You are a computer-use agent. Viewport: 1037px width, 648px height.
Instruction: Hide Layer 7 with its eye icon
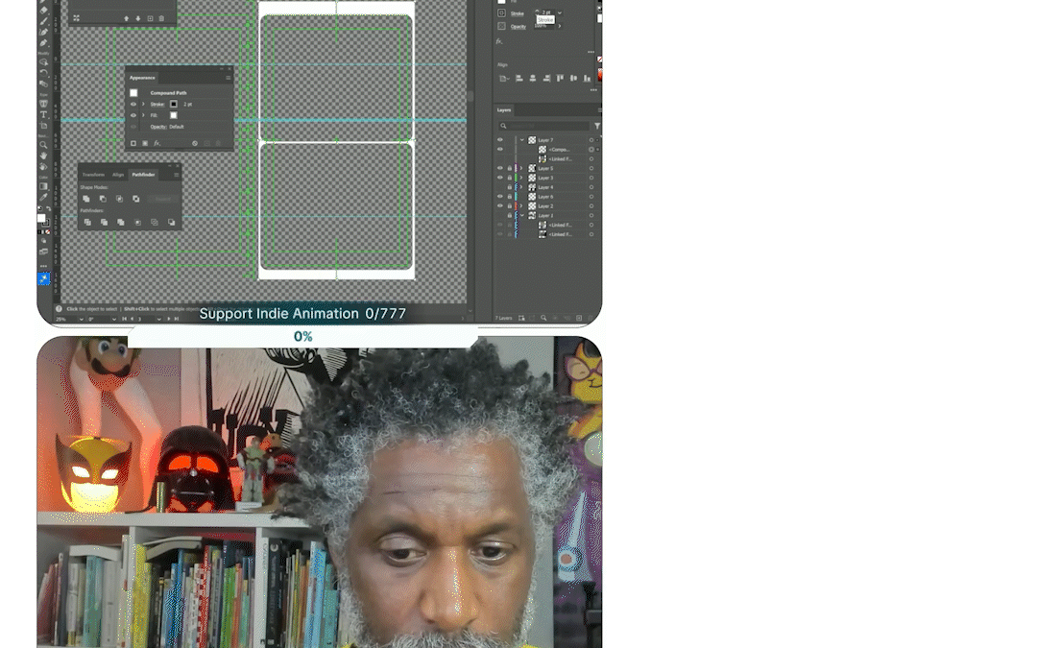coord(500,139)
